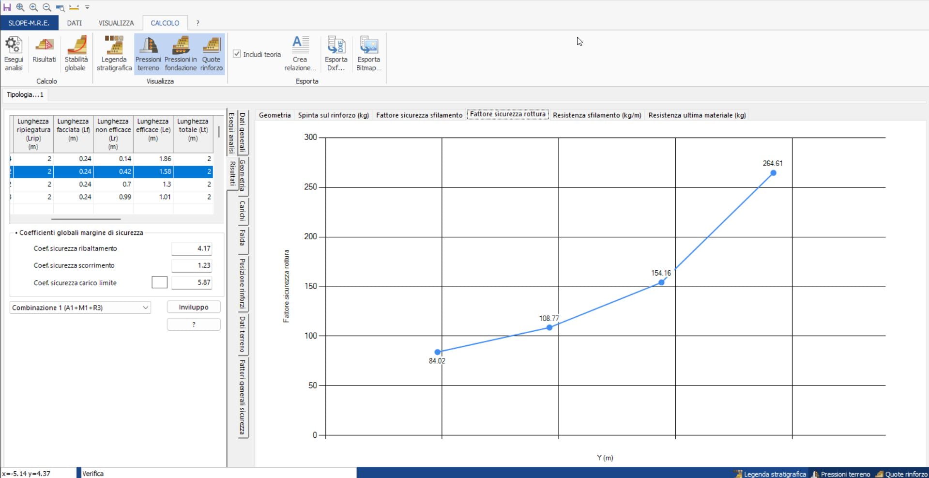Open the Fattore sicurezza sfilamento chart tab
This screenshot has height=478, width=929.
(419, 115)
